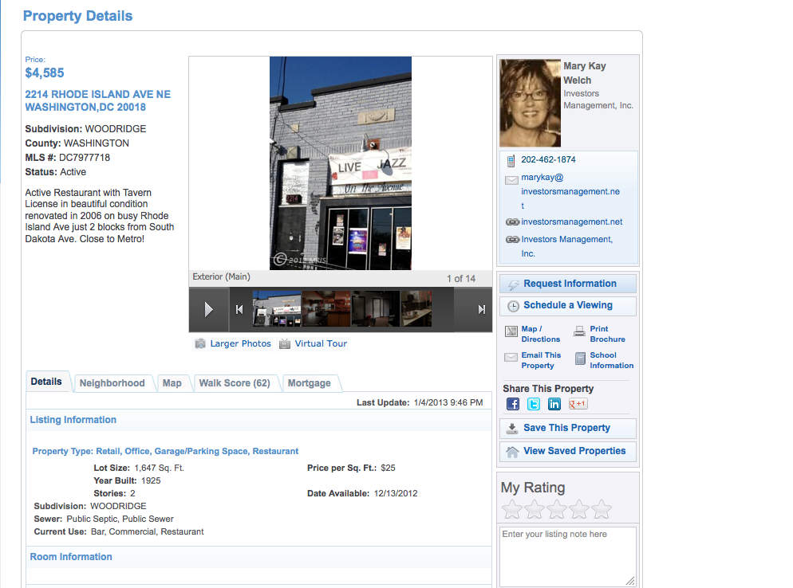This screenshot has height=588, width=793.
Task: Skip to the last slideshow photo
Action: [x=481, y=310]
